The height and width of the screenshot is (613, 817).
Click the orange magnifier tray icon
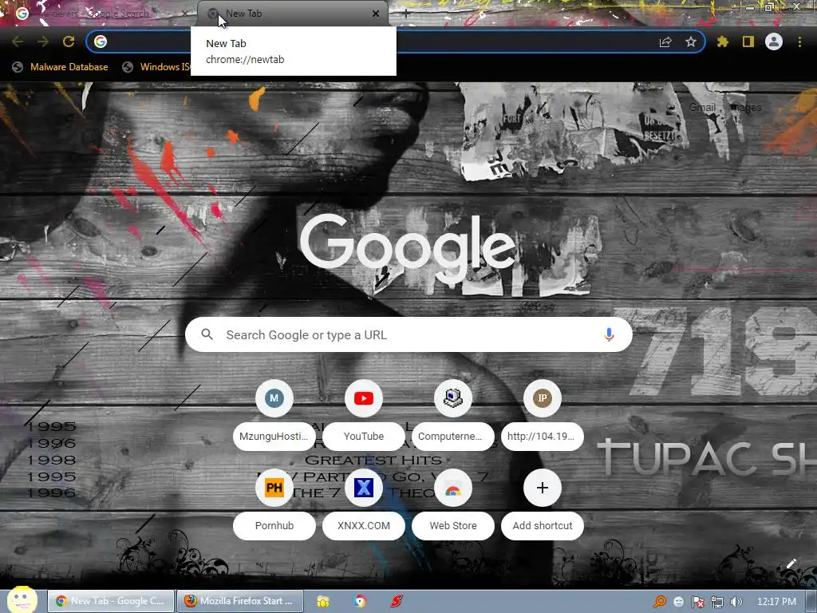660,602
